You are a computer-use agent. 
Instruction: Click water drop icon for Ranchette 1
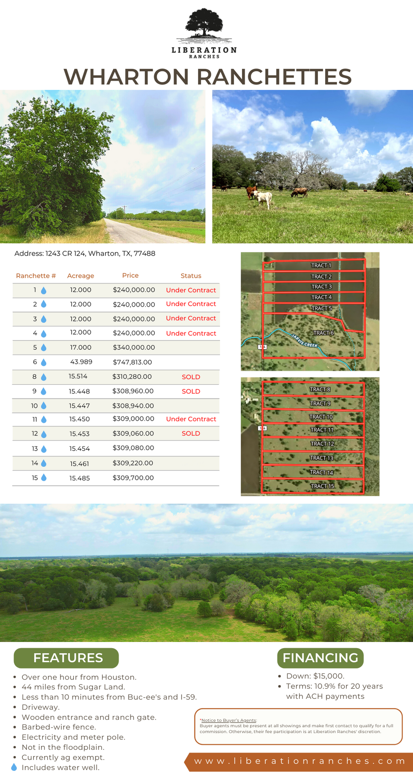coord(44,291)
